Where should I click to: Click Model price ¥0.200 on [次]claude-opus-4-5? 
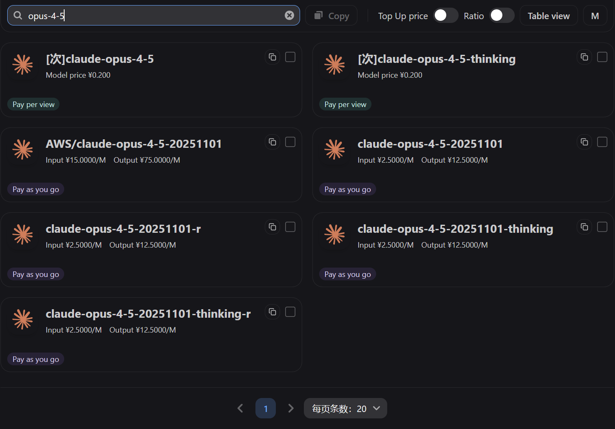[78, 75]
